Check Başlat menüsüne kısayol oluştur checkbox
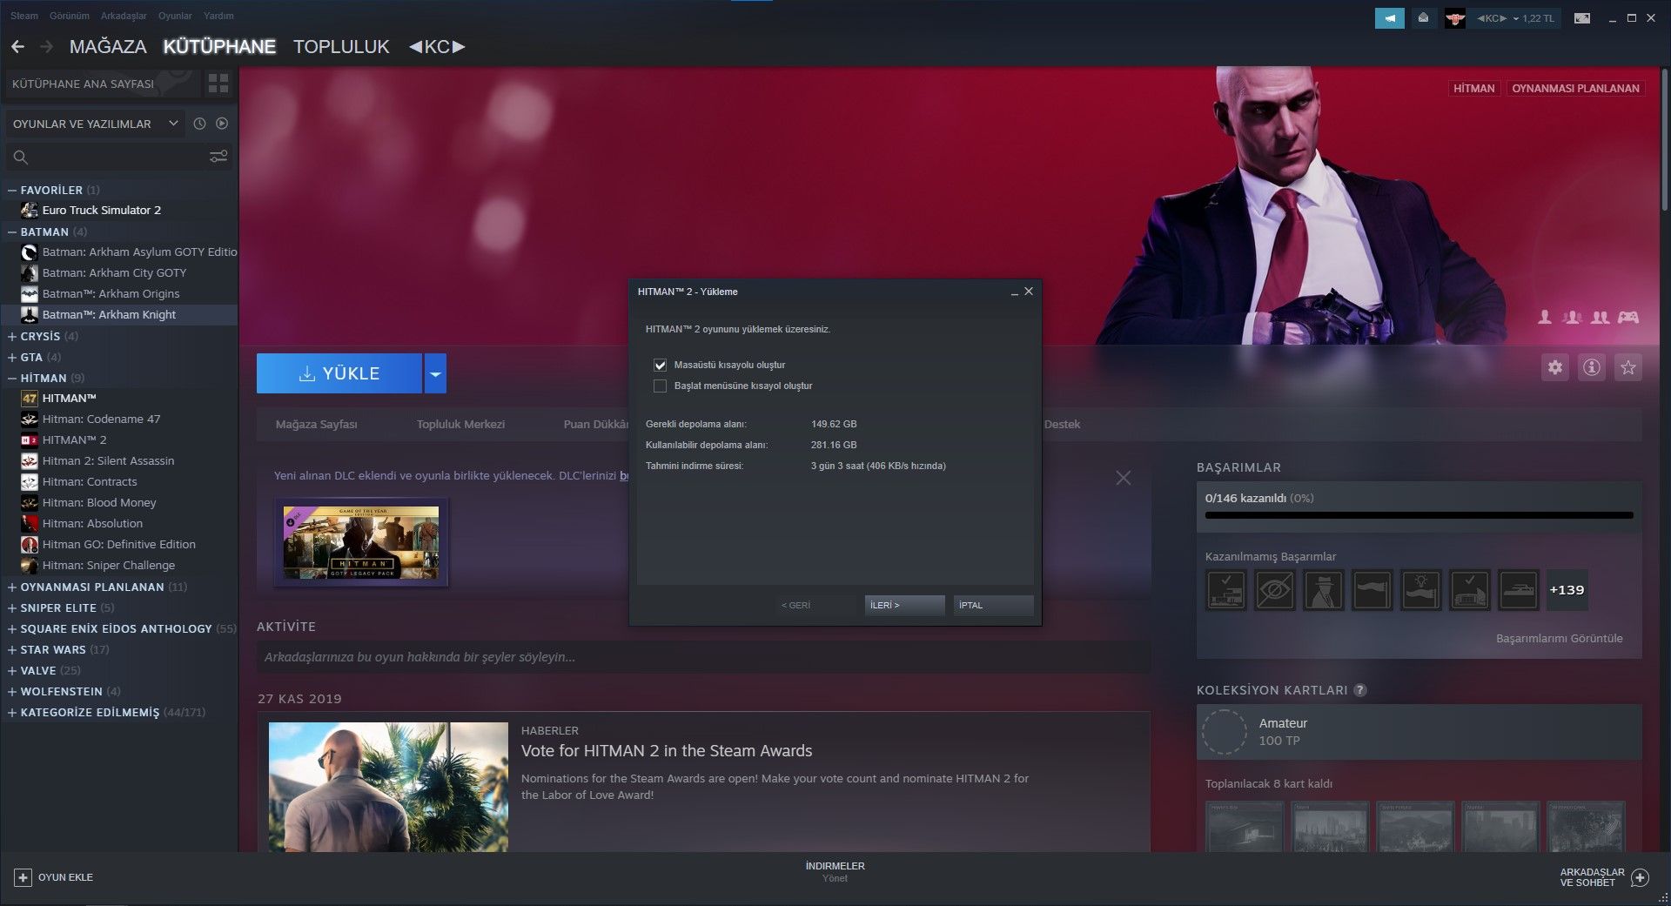Viewport: 1671px width, 906px height. [x=660, y=386]
